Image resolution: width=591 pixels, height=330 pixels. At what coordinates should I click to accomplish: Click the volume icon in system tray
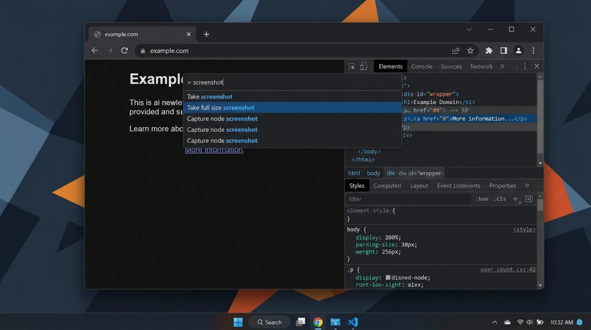click(x=530, y=322)
